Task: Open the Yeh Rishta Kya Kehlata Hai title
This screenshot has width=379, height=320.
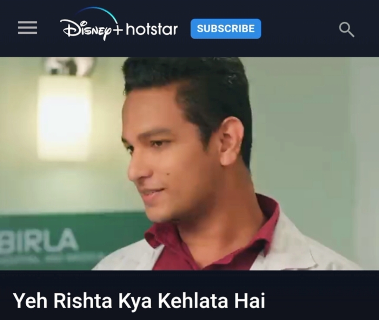Action: (139, 300)
